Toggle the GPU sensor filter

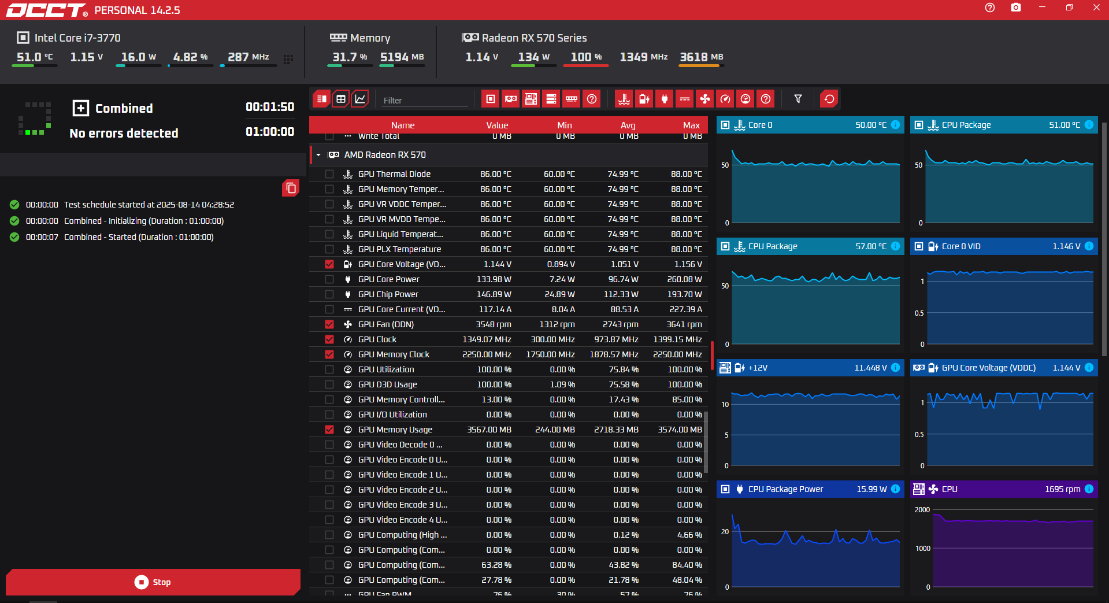(511, 99)
